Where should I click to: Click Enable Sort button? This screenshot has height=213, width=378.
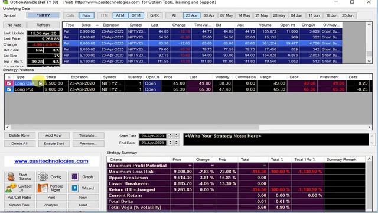pos(54,143)
